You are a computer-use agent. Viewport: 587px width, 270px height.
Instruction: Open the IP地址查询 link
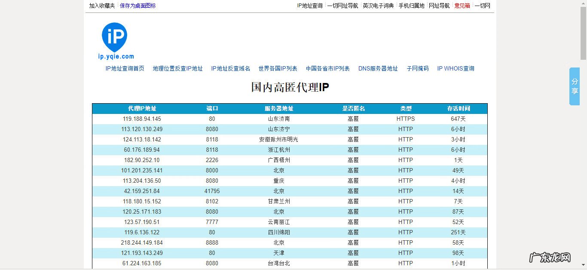pos(309,6)
